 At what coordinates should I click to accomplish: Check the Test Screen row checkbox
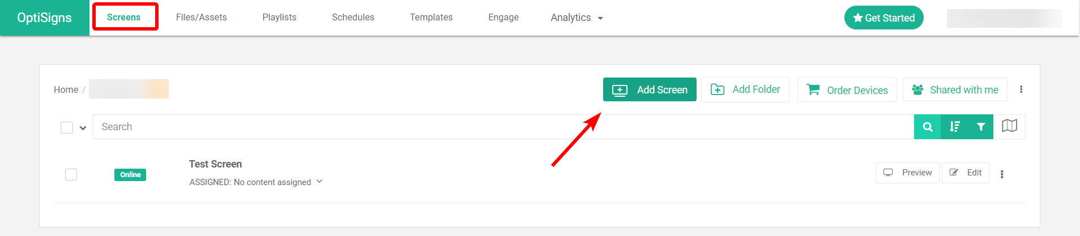71,174
